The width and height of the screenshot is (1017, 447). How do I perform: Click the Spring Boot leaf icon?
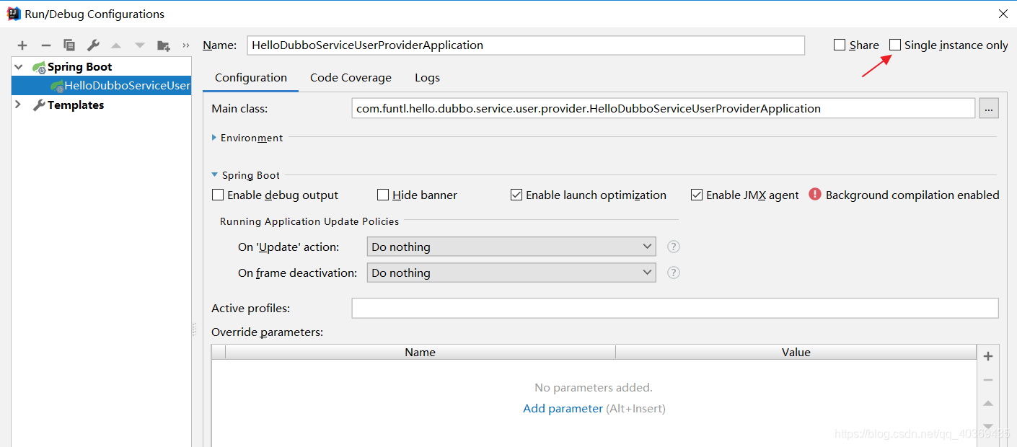click(x=39, y=67)
